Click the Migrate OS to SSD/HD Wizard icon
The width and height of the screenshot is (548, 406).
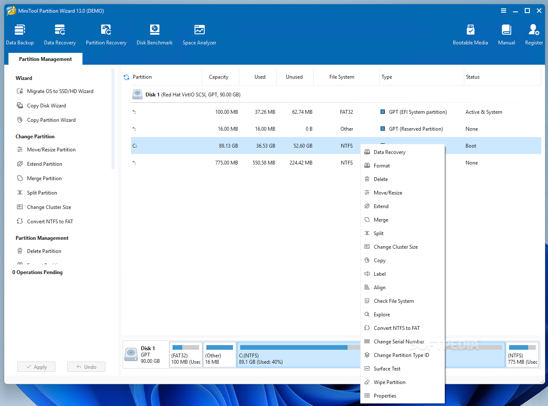click(x=20, y=91)
